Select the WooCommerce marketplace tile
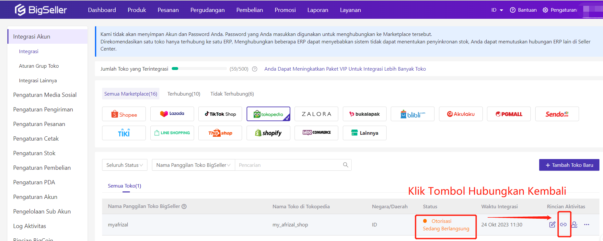This screenshot has width=603, height=241. click(316, 133)
